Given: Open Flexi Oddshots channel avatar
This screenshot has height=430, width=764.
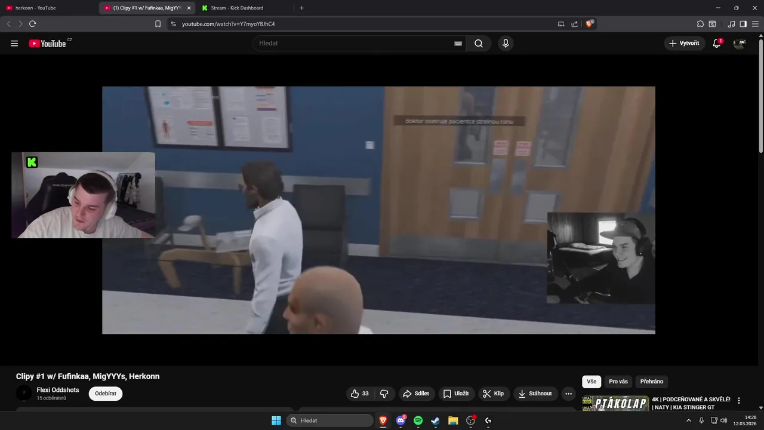Looking at the screenshot, I should pyautogui.click(x=24, y=394).
